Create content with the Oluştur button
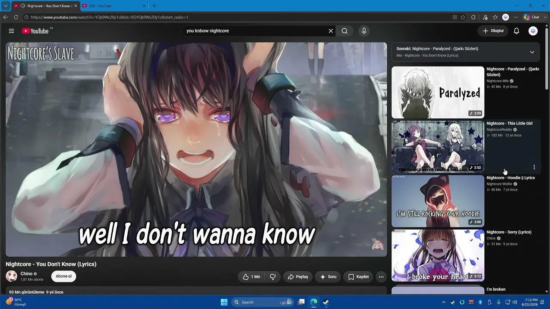 pyautogui.click(x=493, y=31)
